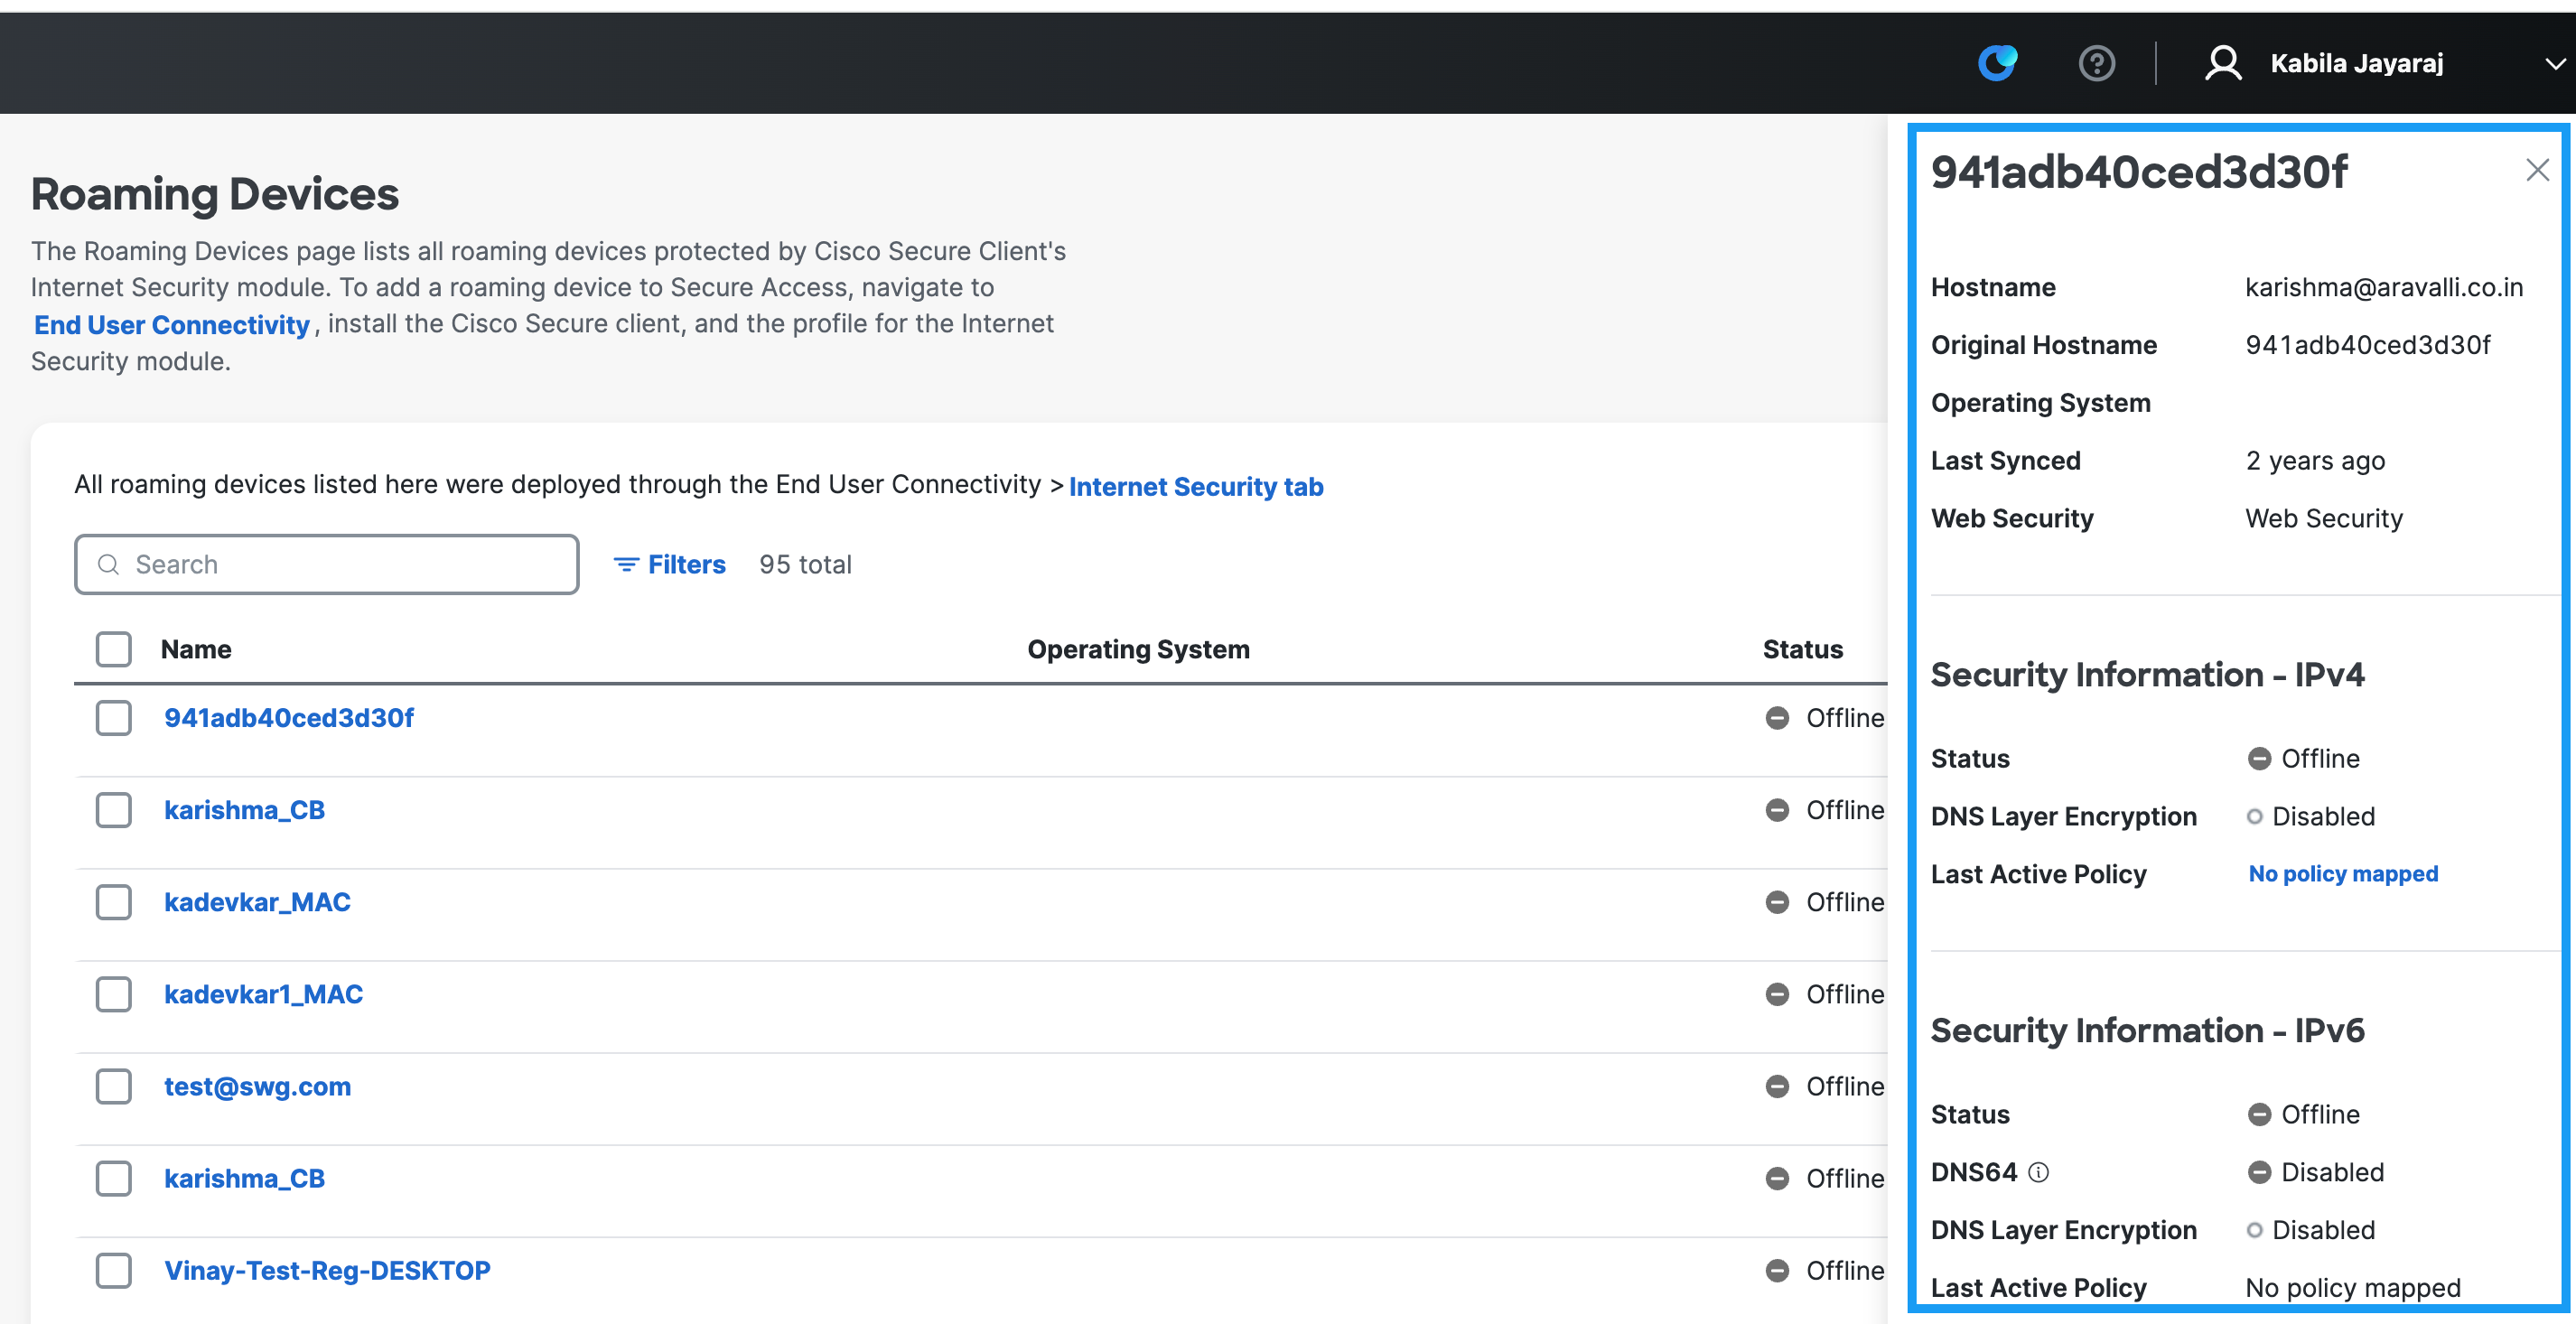The image size is (2576, 1324).
Task: Click the user profile avatar icon
Action: [2222, 63]
